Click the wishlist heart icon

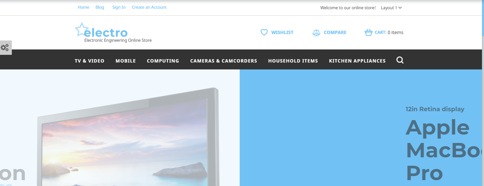click(x=264, y=32)
